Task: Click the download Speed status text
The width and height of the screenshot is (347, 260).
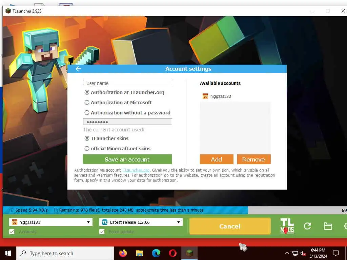Action: point(32,210)
